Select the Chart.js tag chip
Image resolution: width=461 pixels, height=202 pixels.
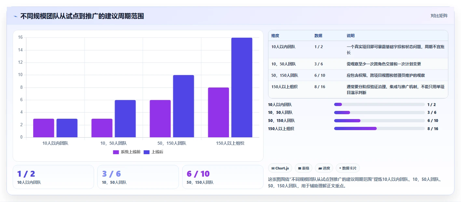click(280, 168)
